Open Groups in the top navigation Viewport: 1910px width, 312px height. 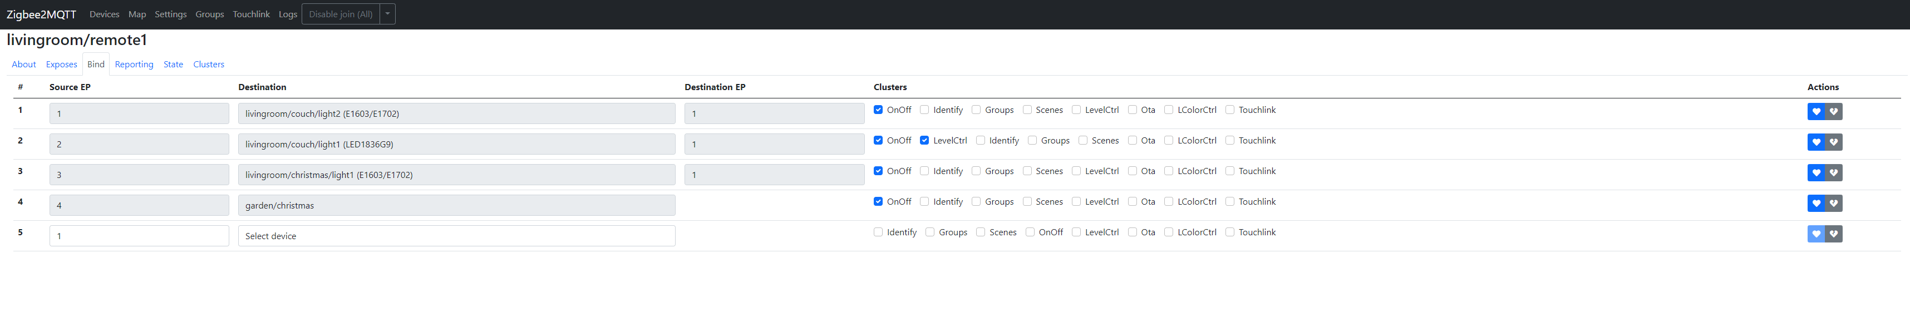click(x=210, y=14)
